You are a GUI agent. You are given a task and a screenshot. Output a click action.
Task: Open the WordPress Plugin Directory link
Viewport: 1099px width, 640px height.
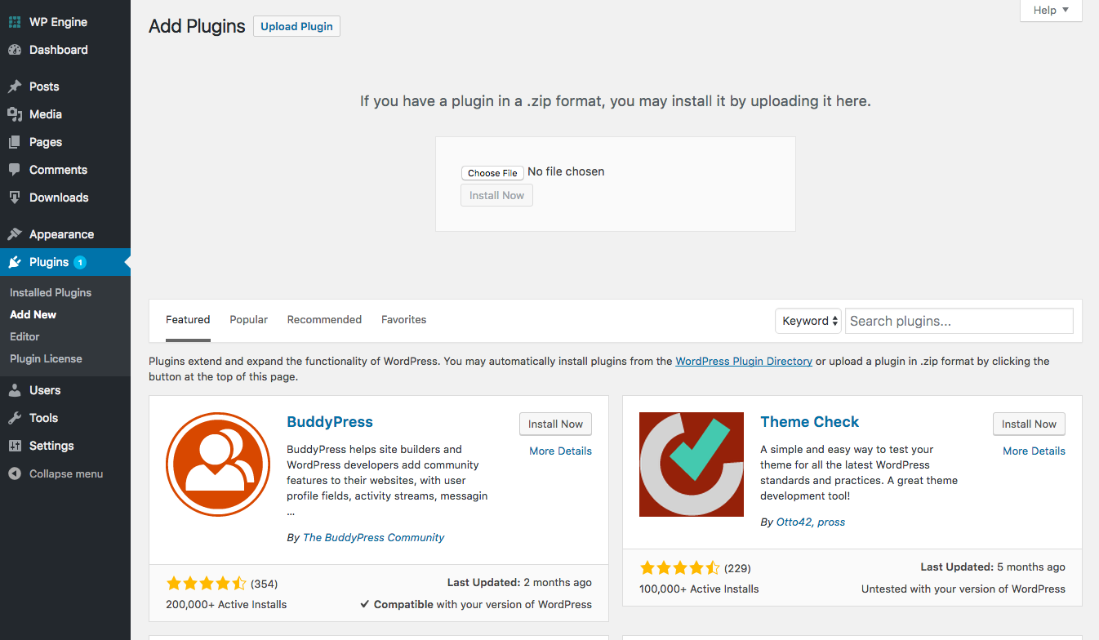(x=744, y=361)
